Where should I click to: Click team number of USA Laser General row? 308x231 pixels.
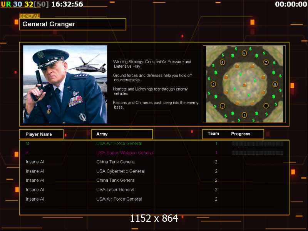pyautogui.click(x=216, y=189)
